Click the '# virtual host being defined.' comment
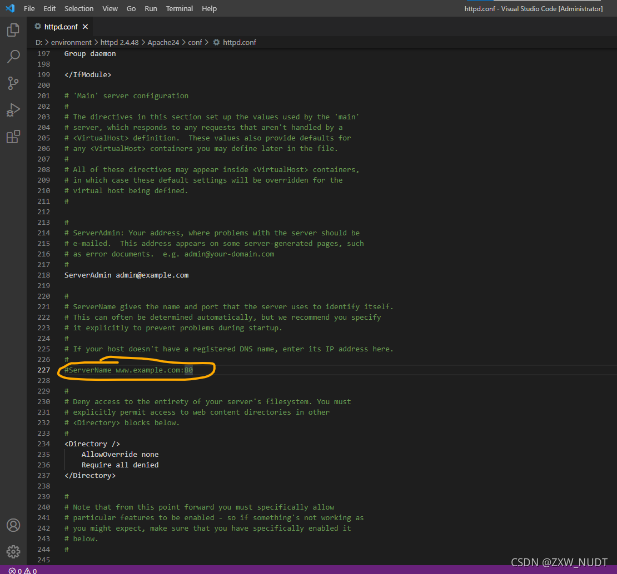The image size is (617, 574). [x=126, y=191]
